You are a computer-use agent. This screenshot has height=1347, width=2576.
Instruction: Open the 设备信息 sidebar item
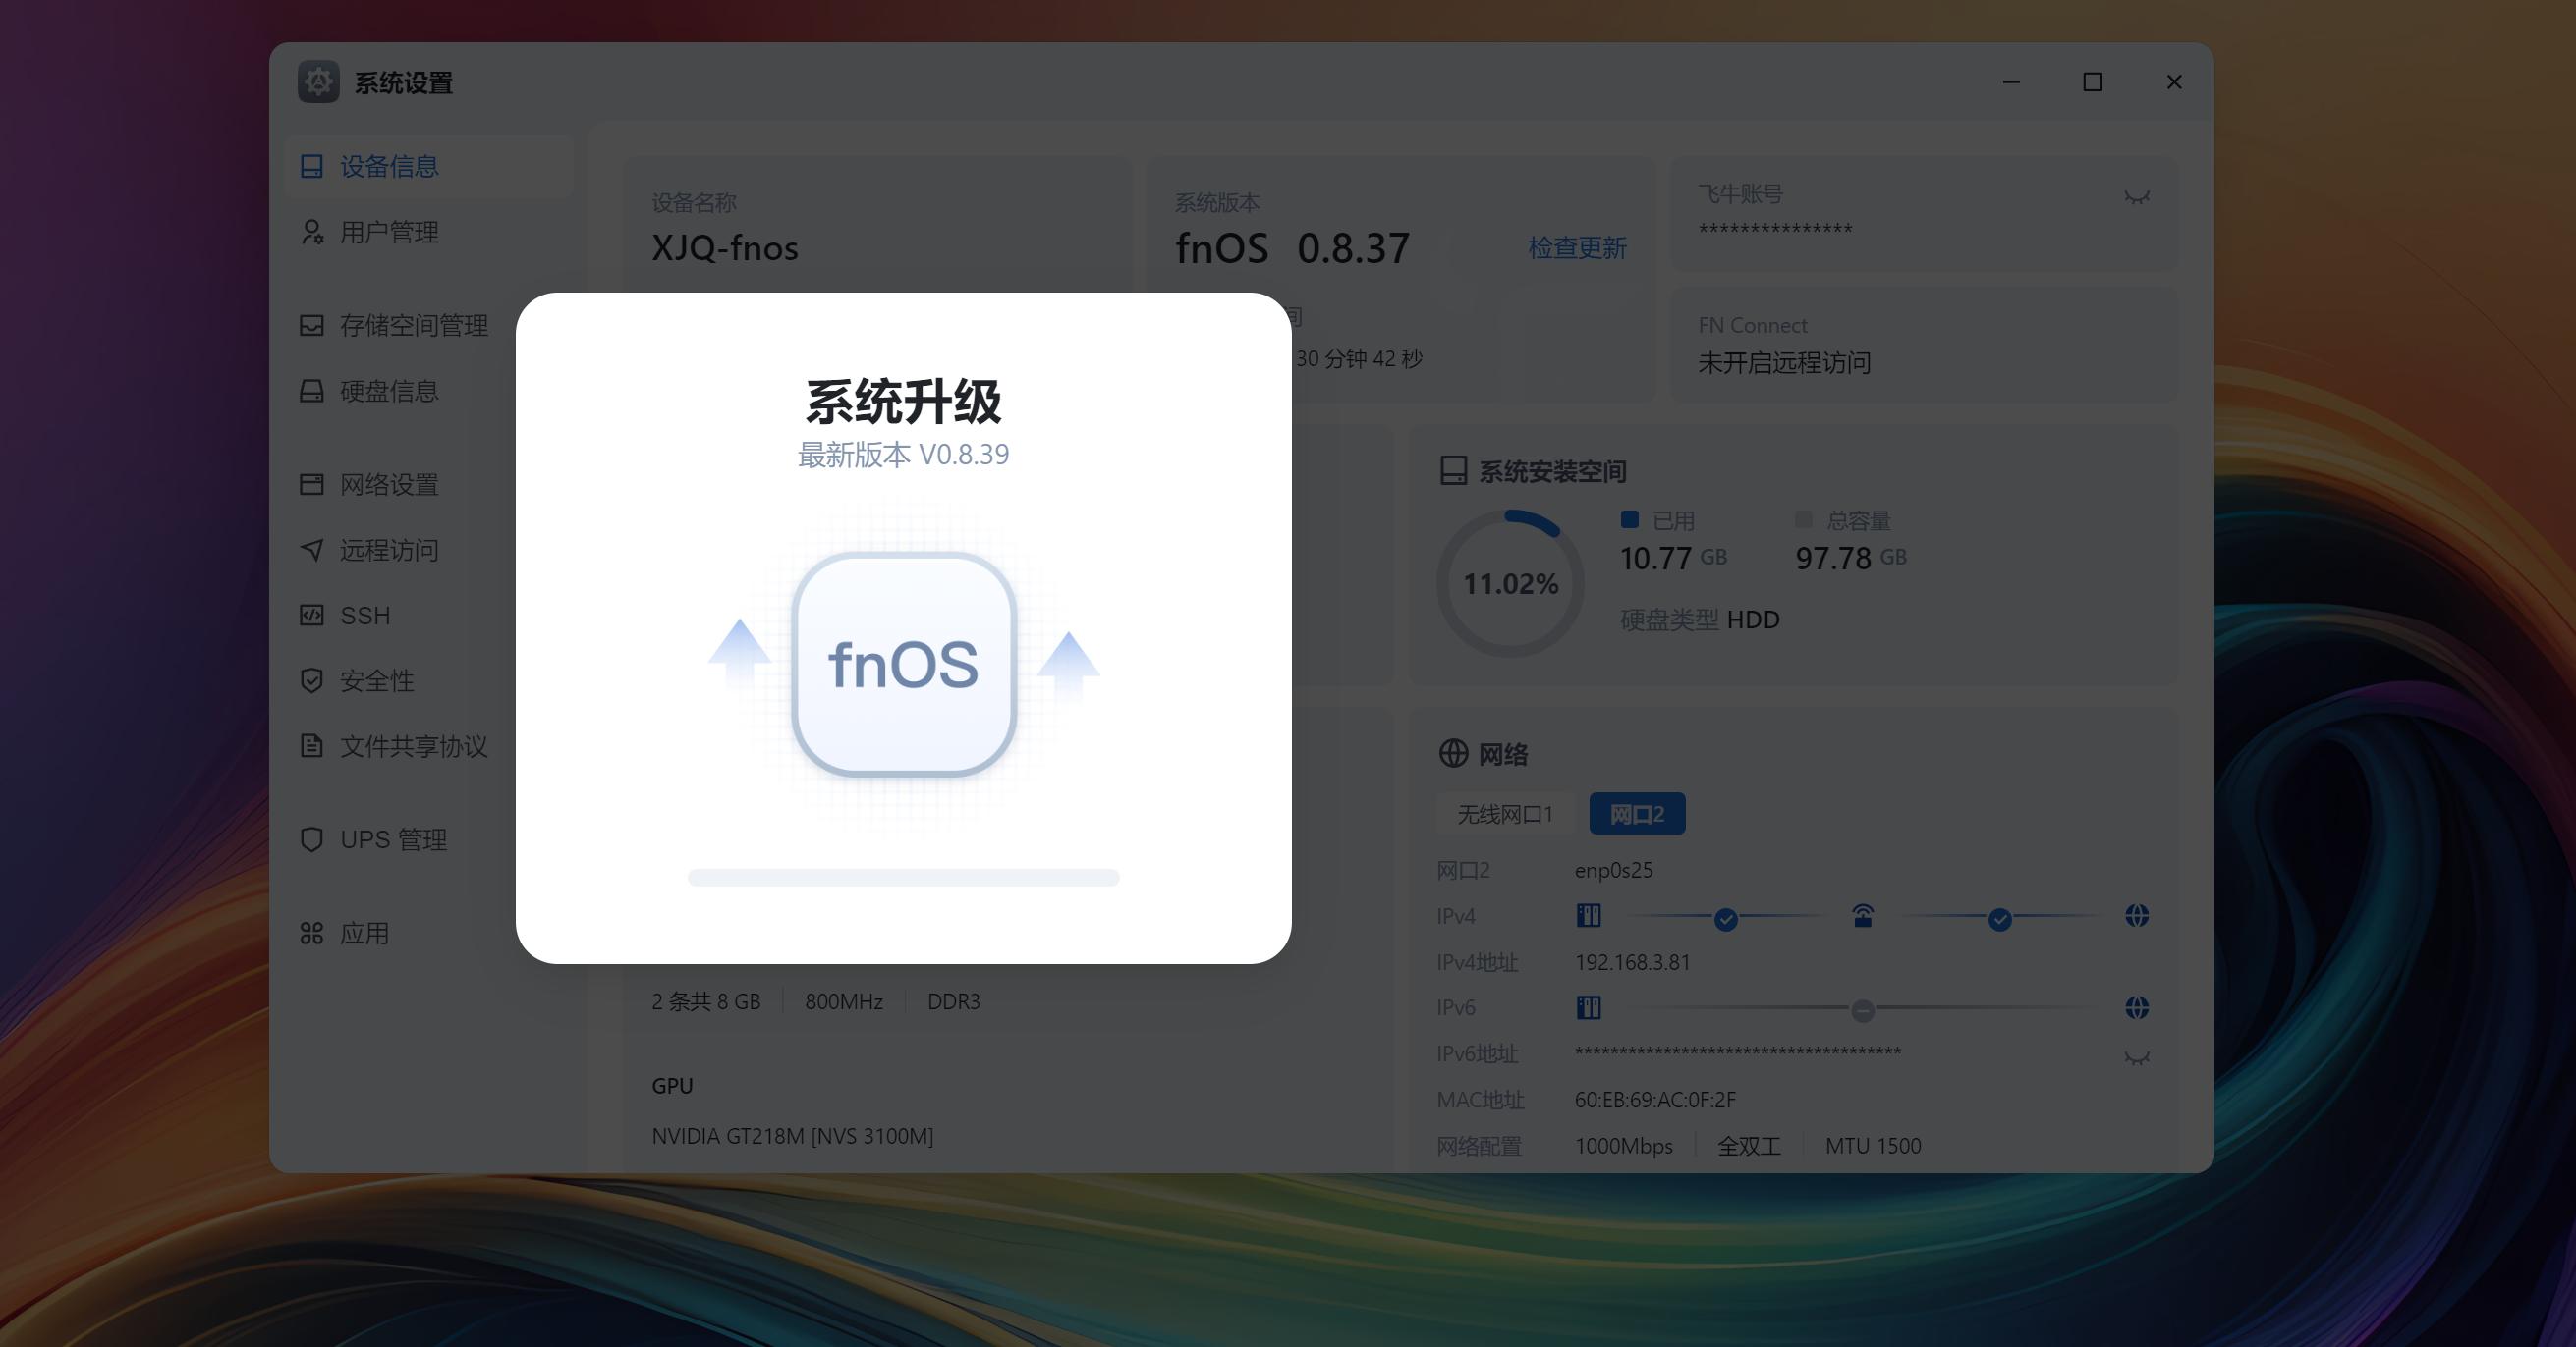tap(427, 166)
